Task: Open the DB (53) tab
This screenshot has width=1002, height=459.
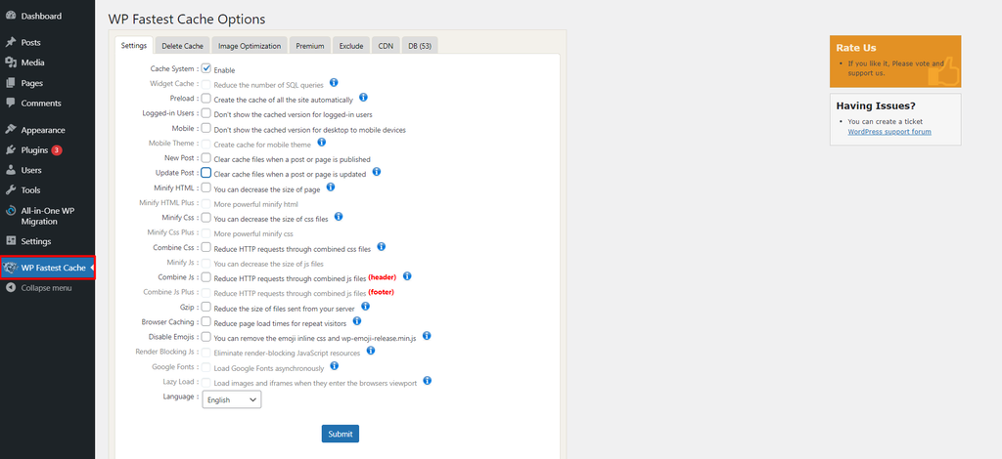Action: (x=420, y=45)
